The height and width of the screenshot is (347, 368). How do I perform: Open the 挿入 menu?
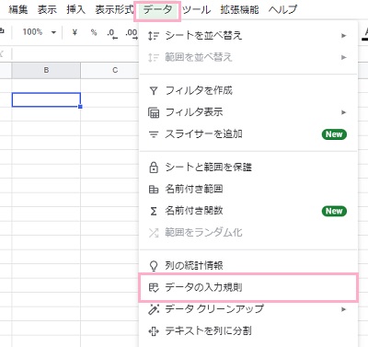click(x=75, y=10)
